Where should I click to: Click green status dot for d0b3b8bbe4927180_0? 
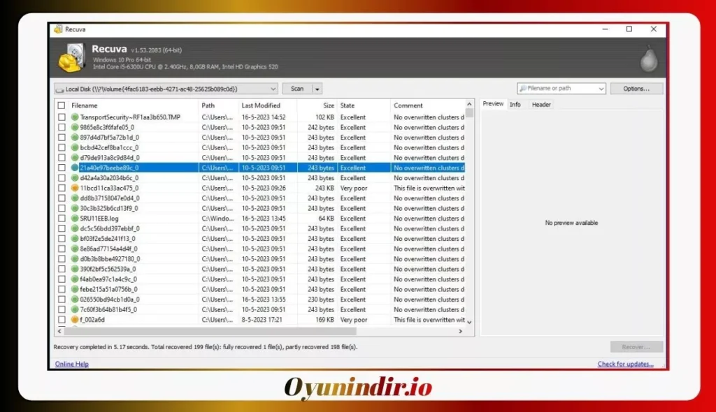click(75, 259)
